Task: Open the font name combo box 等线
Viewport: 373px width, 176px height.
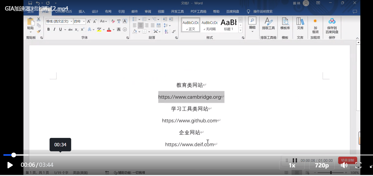Action: pos(59,21)
